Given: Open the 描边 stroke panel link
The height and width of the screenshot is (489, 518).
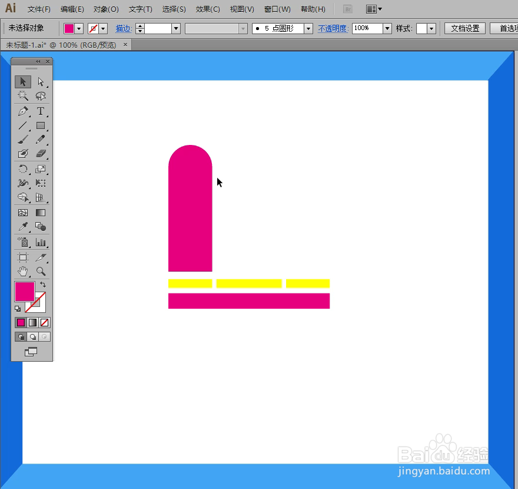Looking at the screenshot, I should coord(124,29).
